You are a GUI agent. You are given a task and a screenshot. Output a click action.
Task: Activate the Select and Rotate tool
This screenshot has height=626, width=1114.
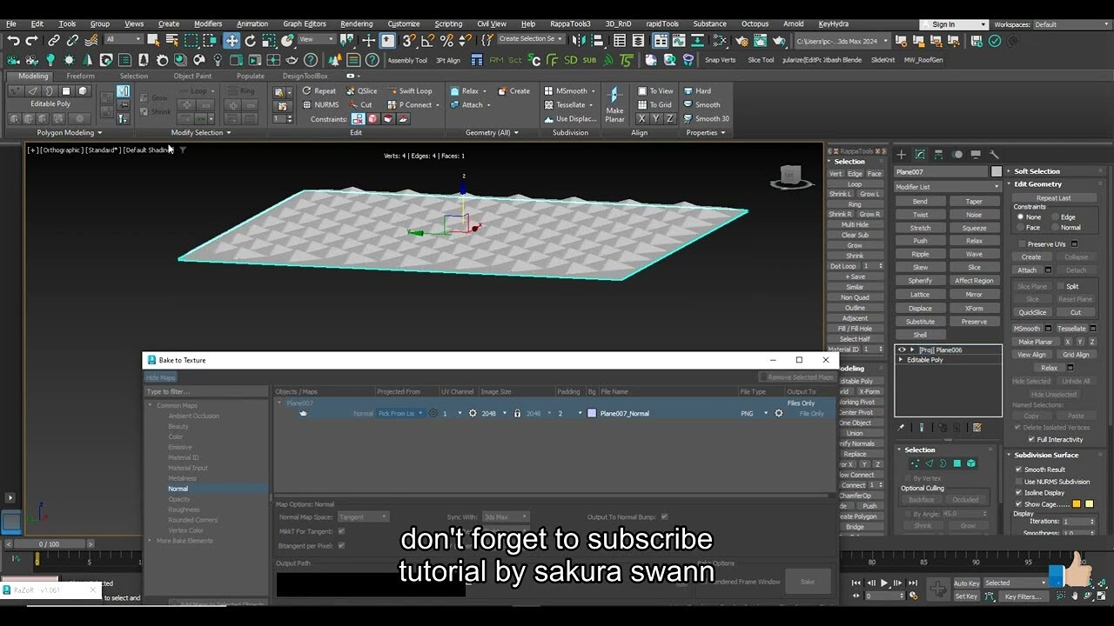[x=250, y=42]
